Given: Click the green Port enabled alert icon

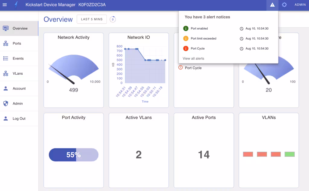Looking at the screenshot, I should [x=186, y=28].
